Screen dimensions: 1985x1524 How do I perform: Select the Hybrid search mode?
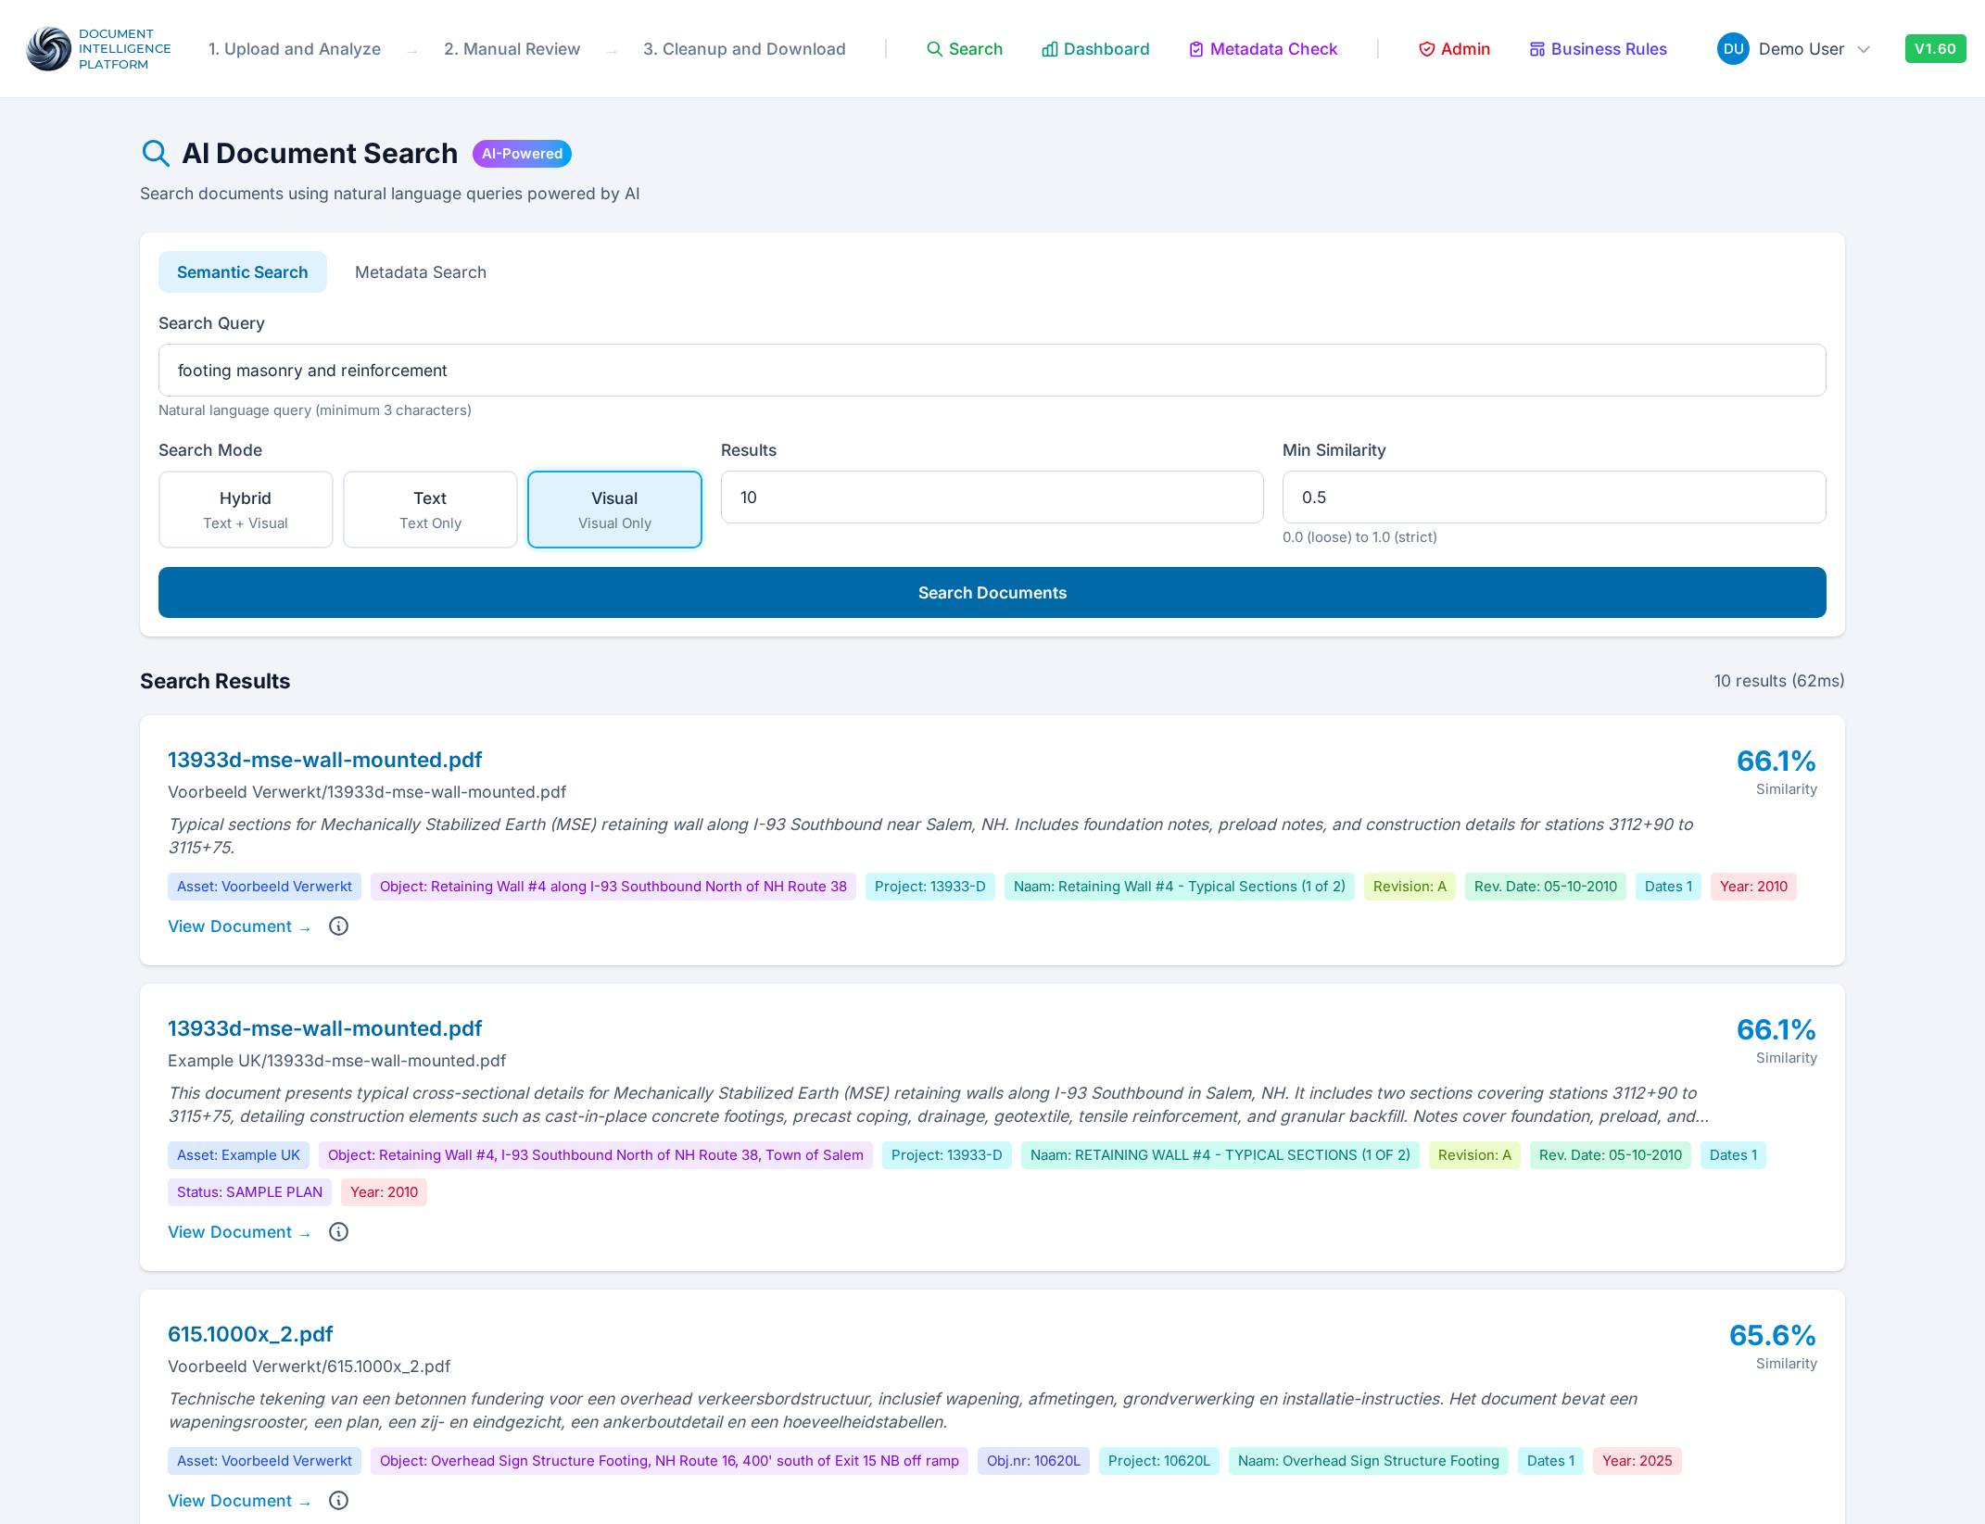click(x=246, y=510)
